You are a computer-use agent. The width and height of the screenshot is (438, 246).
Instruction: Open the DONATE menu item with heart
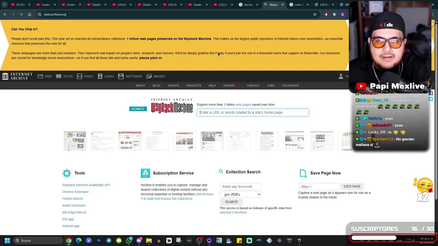[231, 85]
